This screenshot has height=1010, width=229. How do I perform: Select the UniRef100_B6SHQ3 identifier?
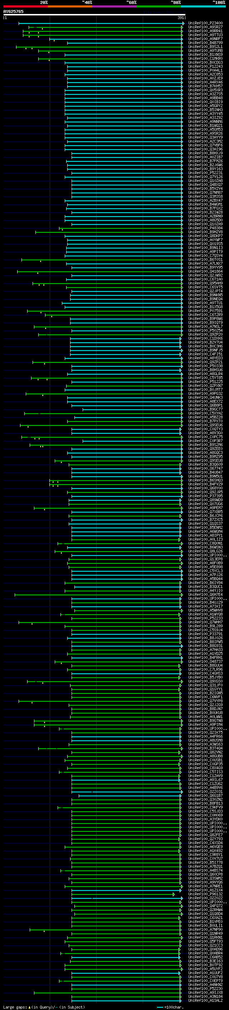point(205,480)
